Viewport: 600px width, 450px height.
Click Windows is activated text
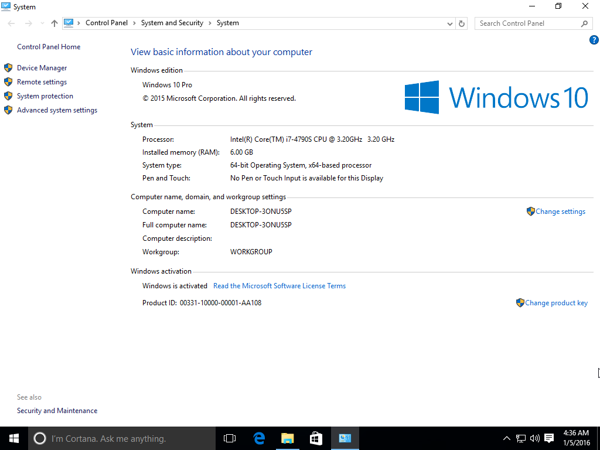tap(175, 286)
